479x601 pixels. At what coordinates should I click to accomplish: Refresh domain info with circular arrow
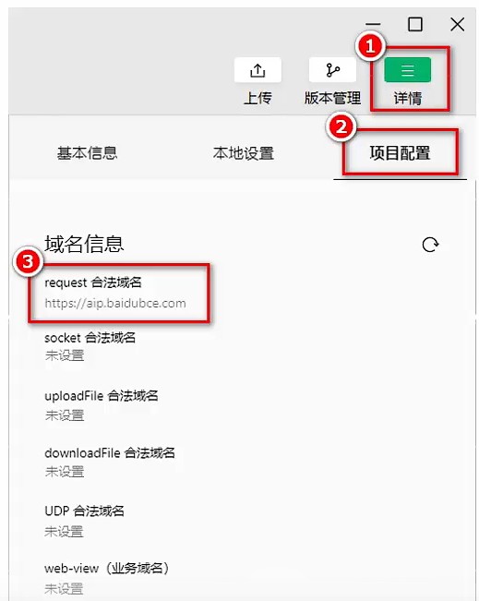tap(430, 245)
